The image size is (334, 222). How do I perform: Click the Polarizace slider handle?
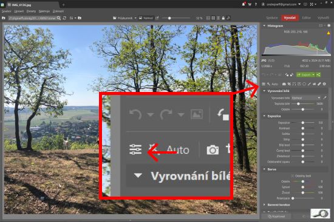click(x=293, y=198)
